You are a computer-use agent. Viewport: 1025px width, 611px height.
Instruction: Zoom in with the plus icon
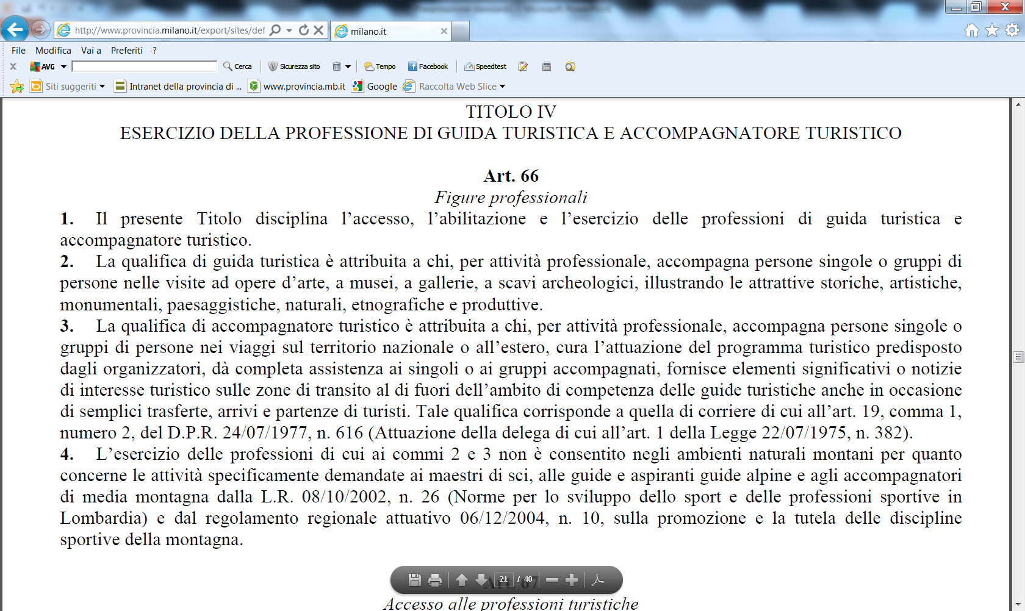[572, 580]
